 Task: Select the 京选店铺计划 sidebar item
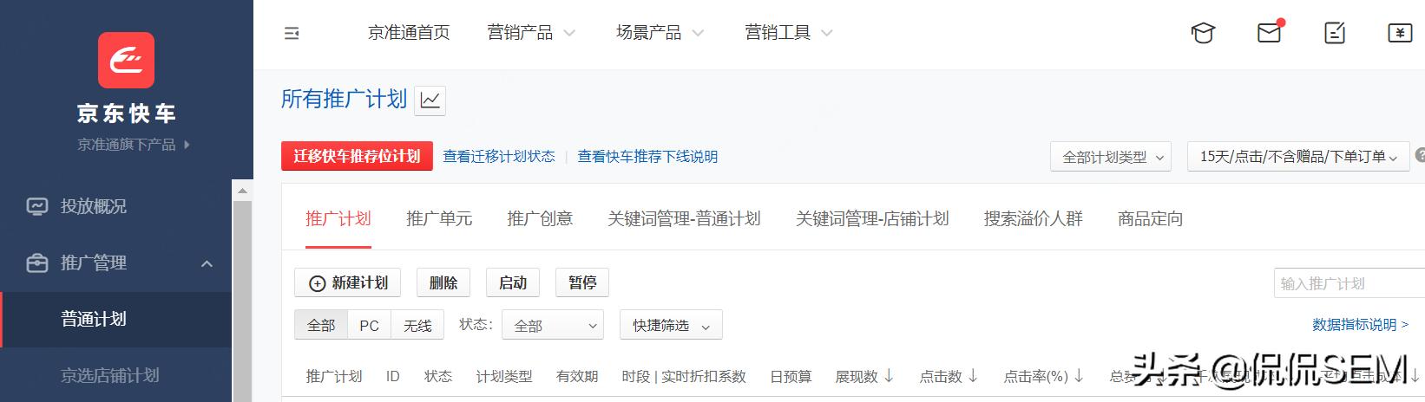115,375
